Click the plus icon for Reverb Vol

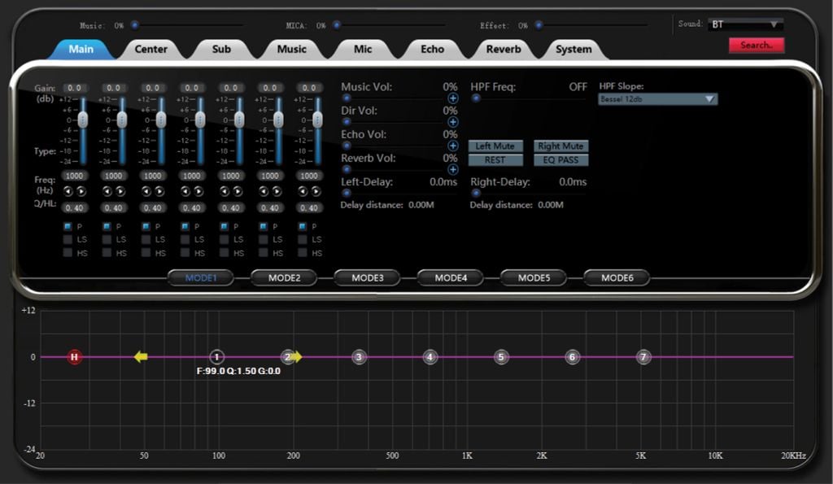pyautogui.click(x=452, y=169)
